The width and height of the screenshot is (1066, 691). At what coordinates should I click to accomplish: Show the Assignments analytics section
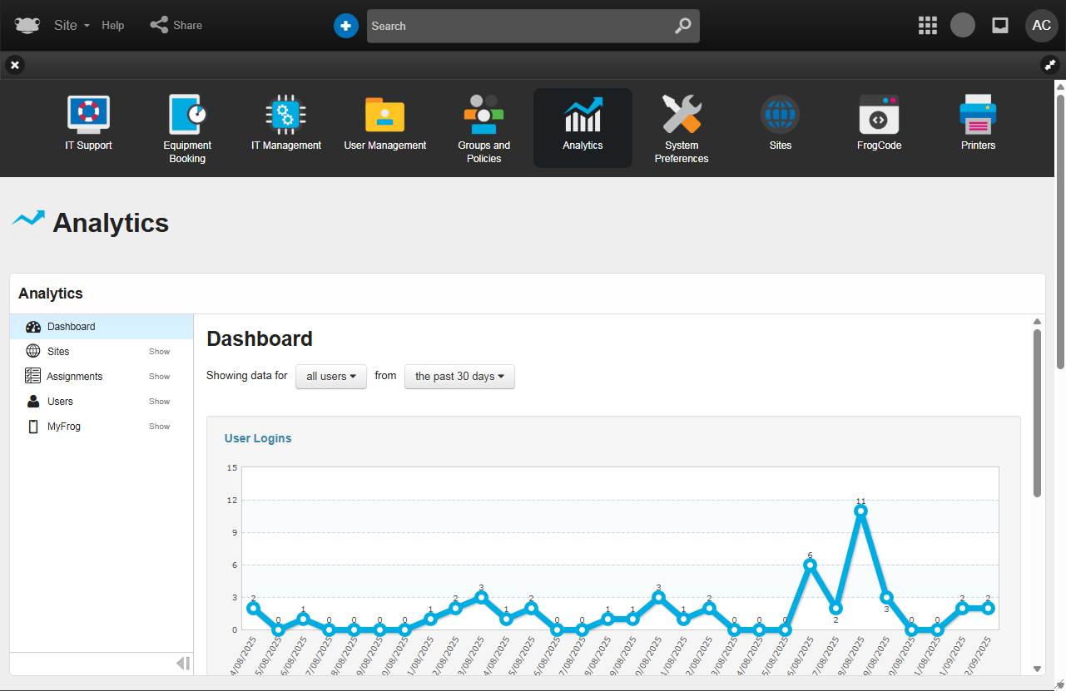click(159, 377)
